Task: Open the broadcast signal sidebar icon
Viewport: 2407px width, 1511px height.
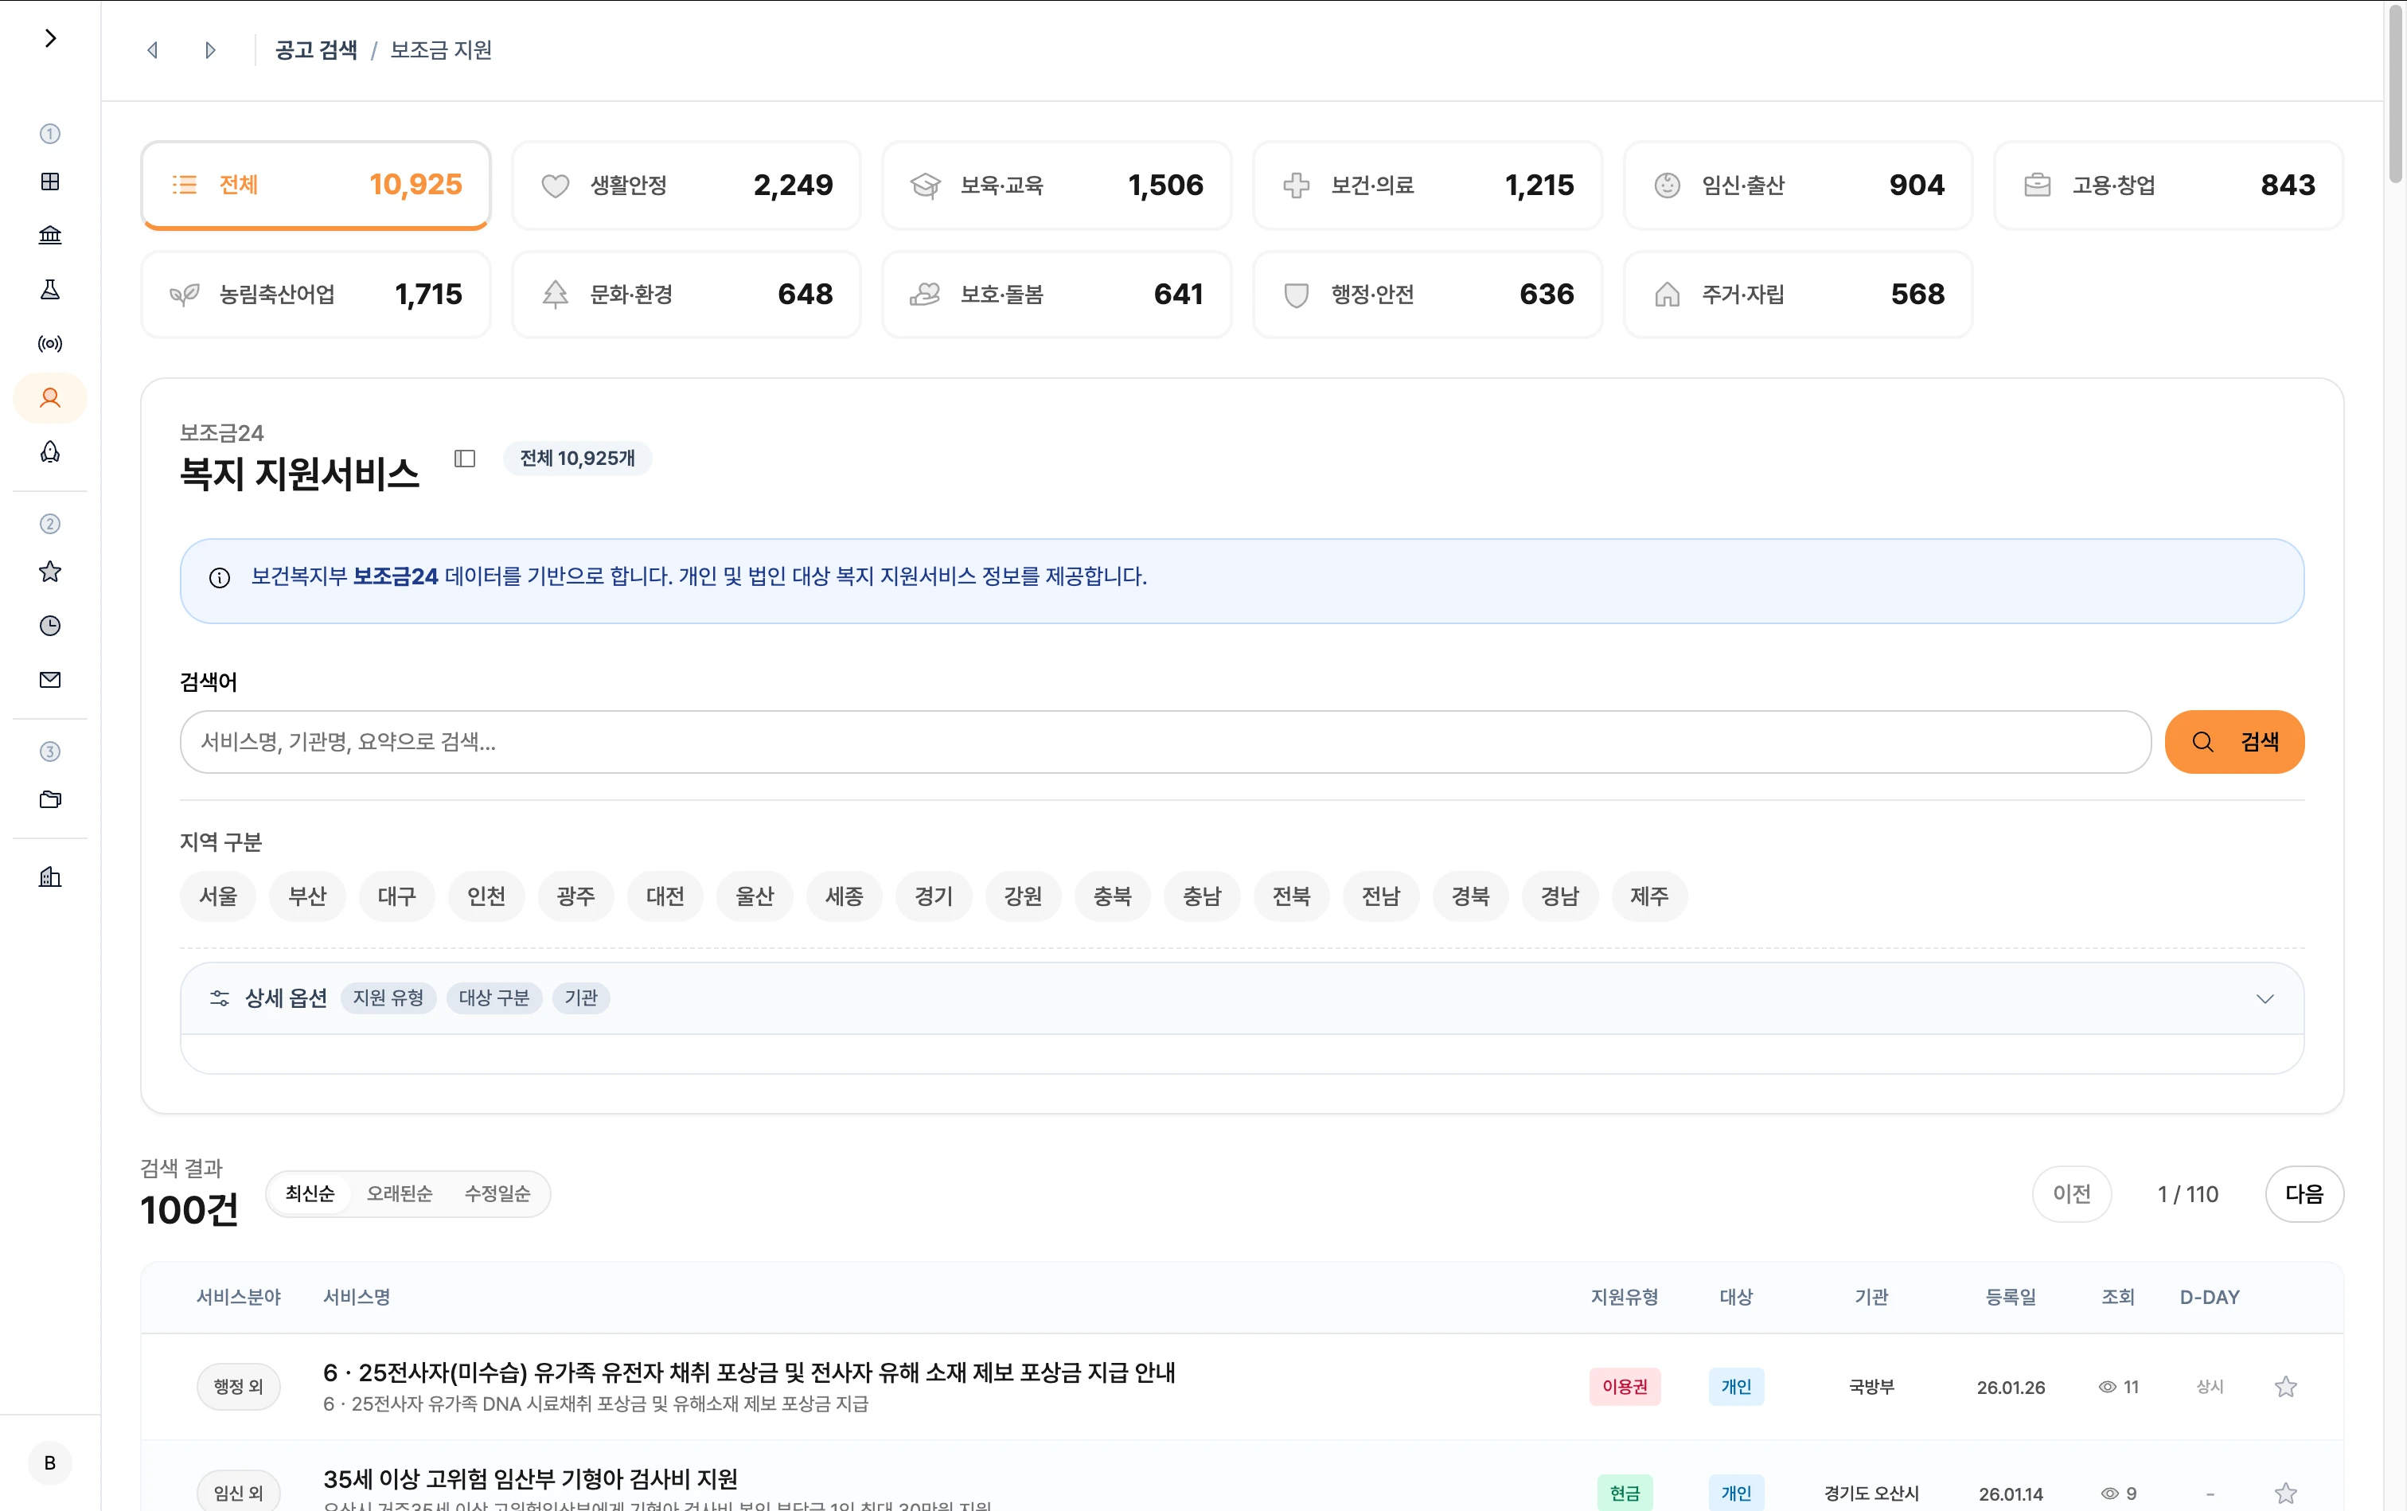Action: 50,344
